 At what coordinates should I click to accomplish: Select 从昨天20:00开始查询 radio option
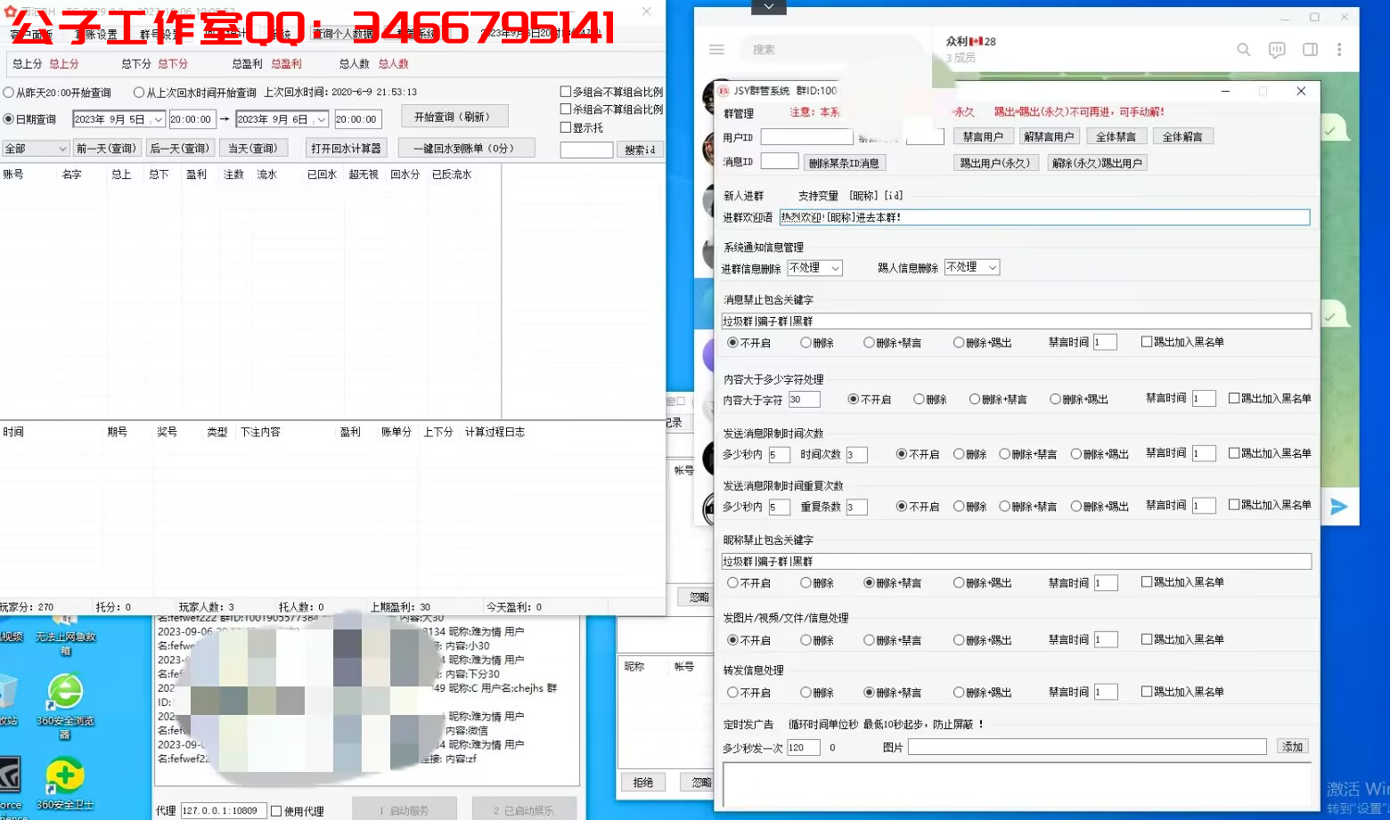(9, 93)
